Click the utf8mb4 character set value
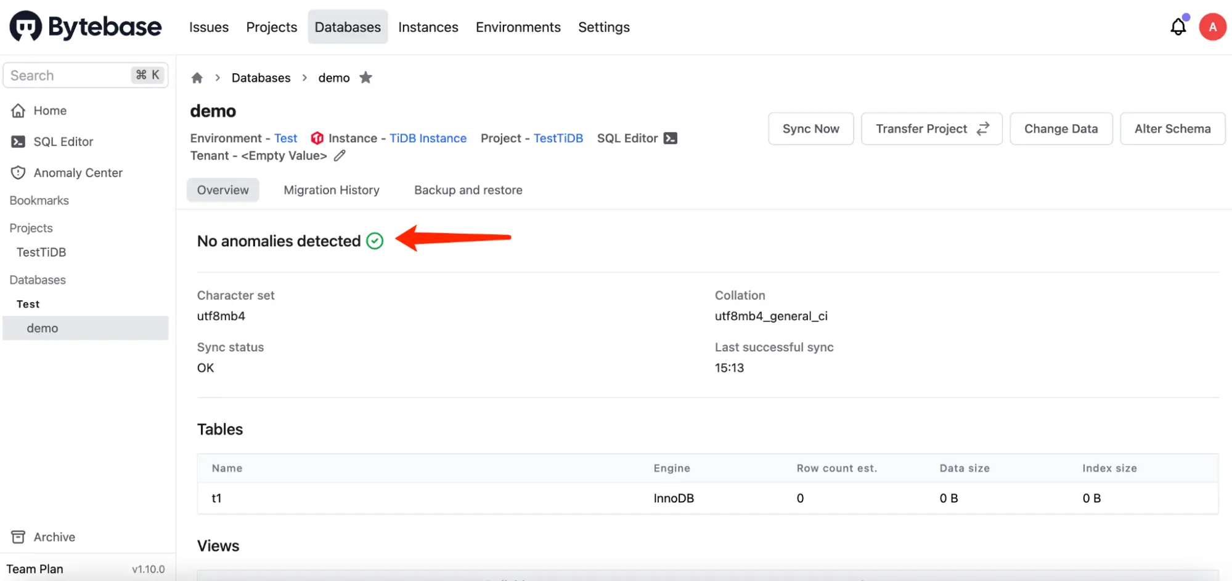The width and height of the screenshot is (1232, 581). coord(221,316)
